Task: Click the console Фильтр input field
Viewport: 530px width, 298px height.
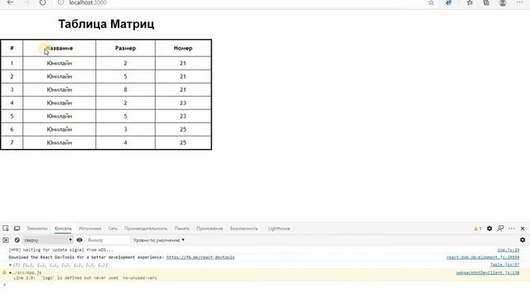Action: click(108, 240)
